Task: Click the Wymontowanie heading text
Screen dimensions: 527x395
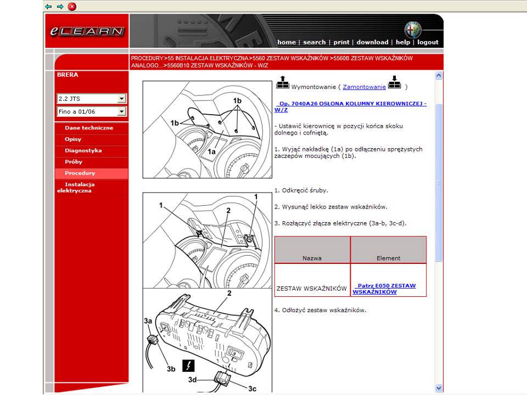Action: point(313,87)
